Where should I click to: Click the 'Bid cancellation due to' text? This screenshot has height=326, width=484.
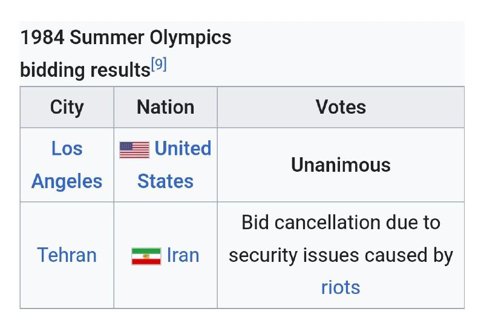click(x=341, y=223)
